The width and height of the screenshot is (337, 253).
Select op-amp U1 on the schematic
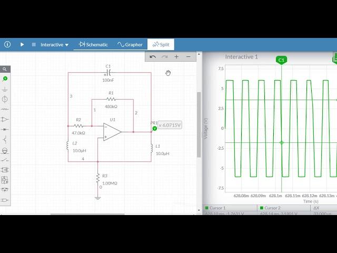112,132
